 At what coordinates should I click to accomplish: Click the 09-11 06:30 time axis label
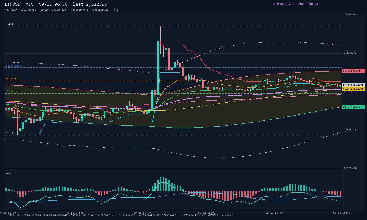pos(75,213)
